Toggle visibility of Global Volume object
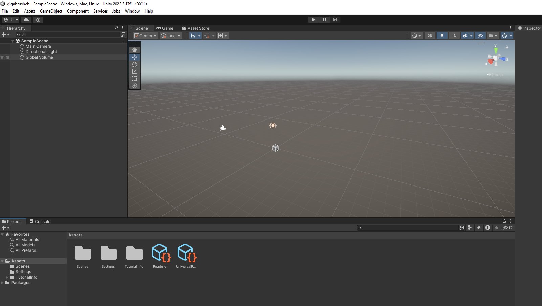 point(2,57)
